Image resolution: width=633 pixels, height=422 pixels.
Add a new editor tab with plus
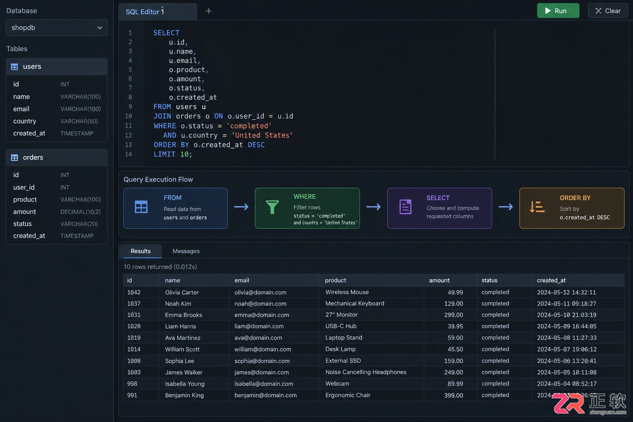click(209, 11)
